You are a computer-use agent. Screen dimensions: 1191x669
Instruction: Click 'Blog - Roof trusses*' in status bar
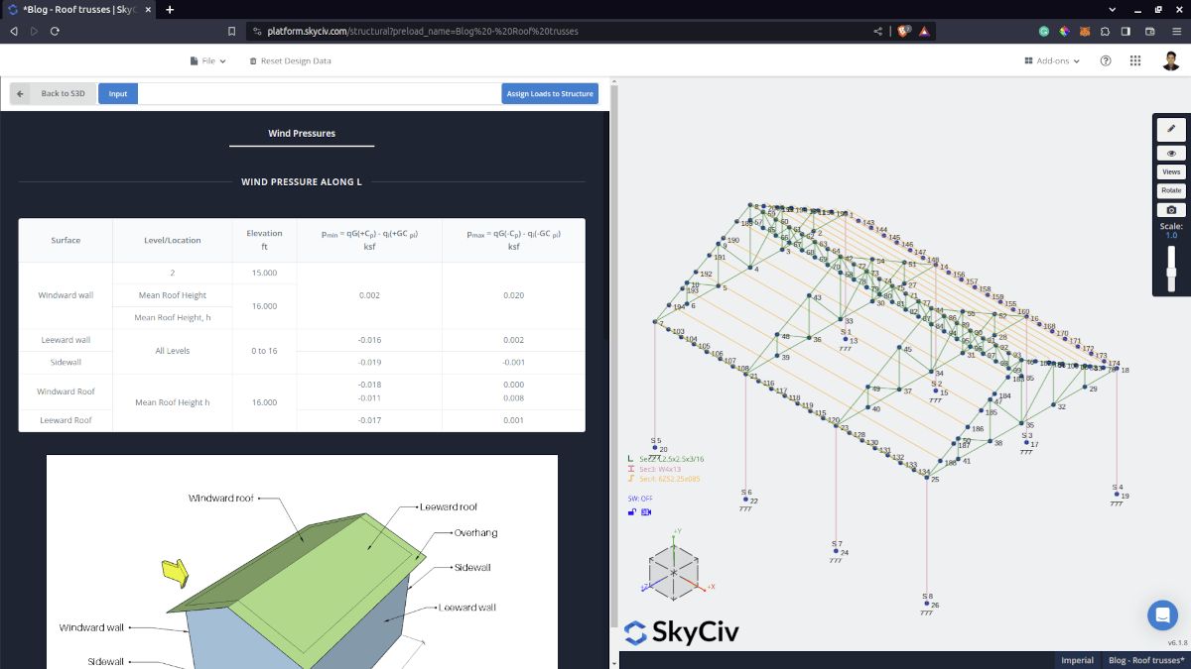1145,660
